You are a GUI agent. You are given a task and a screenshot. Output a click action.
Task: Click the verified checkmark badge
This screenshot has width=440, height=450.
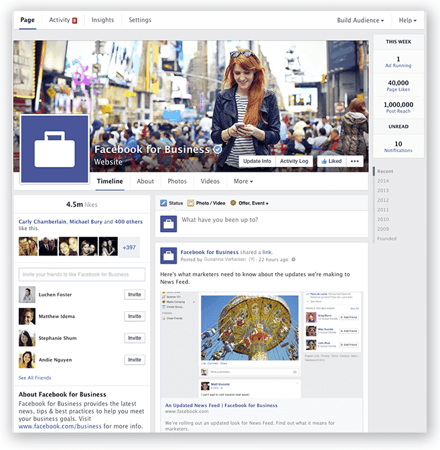[218, 150]
